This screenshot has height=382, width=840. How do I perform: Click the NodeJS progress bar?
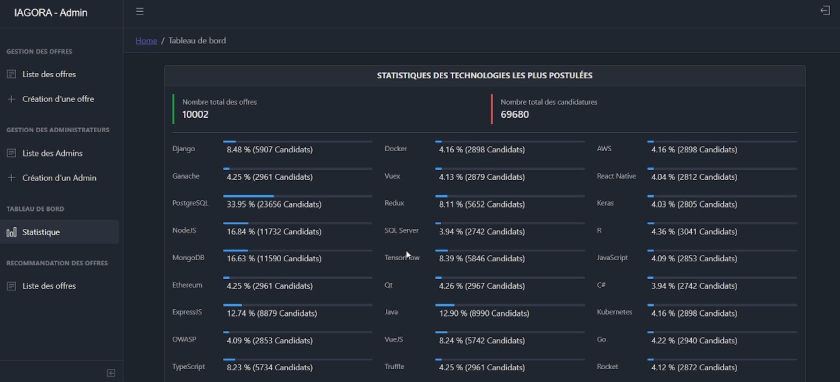[x=298, y=223]
